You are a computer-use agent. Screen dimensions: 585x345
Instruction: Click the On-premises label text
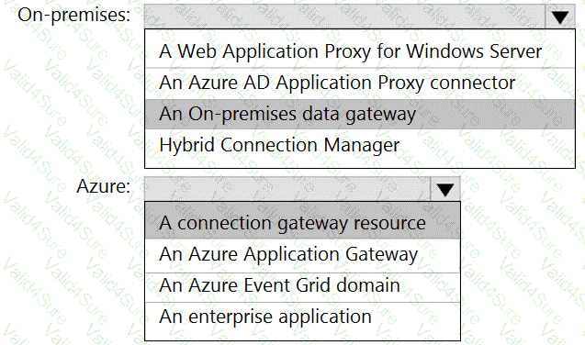[73, 16]
